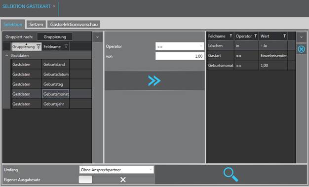
Task: Click filter icon on right Feldname column
Action: (x=231, y=36)
